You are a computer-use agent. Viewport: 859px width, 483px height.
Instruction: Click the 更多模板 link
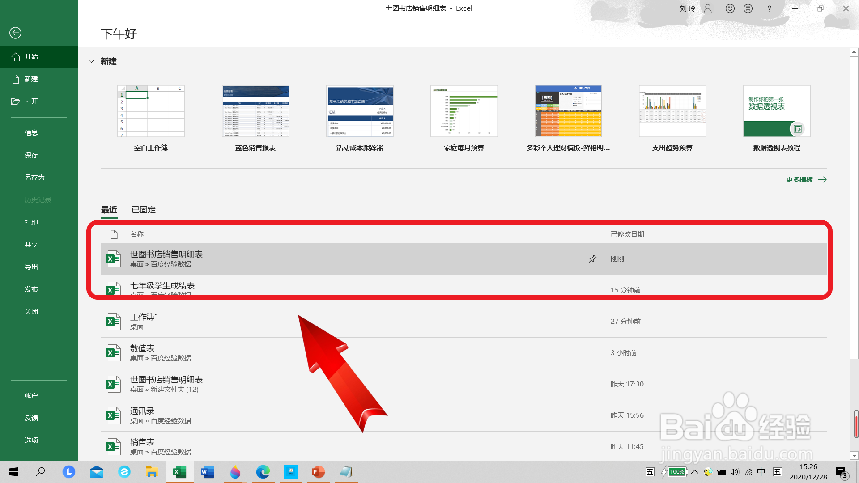click(x=806, y=180)
